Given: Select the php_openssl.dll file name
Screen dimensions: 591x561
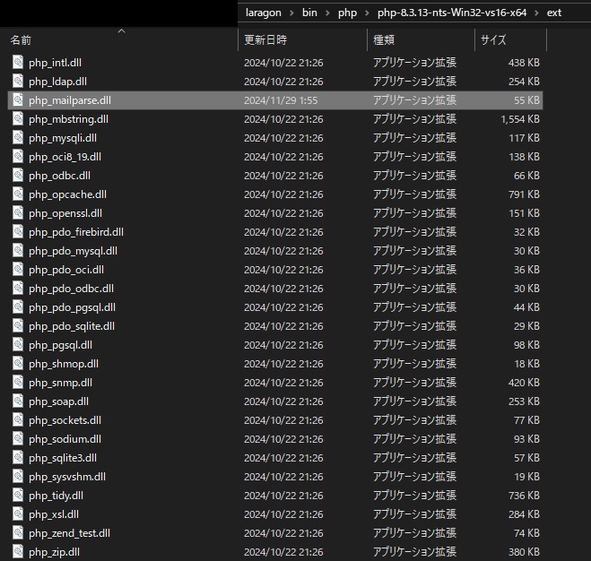Looking at the screenshot, I should pyautogui.click(x=65, y=213).
